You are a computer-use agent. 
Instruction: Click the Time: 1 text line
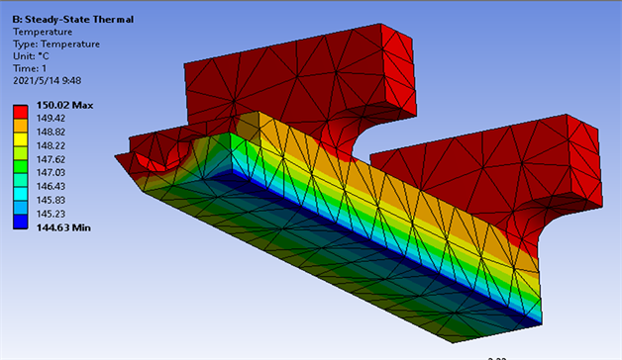click(30, 68)
